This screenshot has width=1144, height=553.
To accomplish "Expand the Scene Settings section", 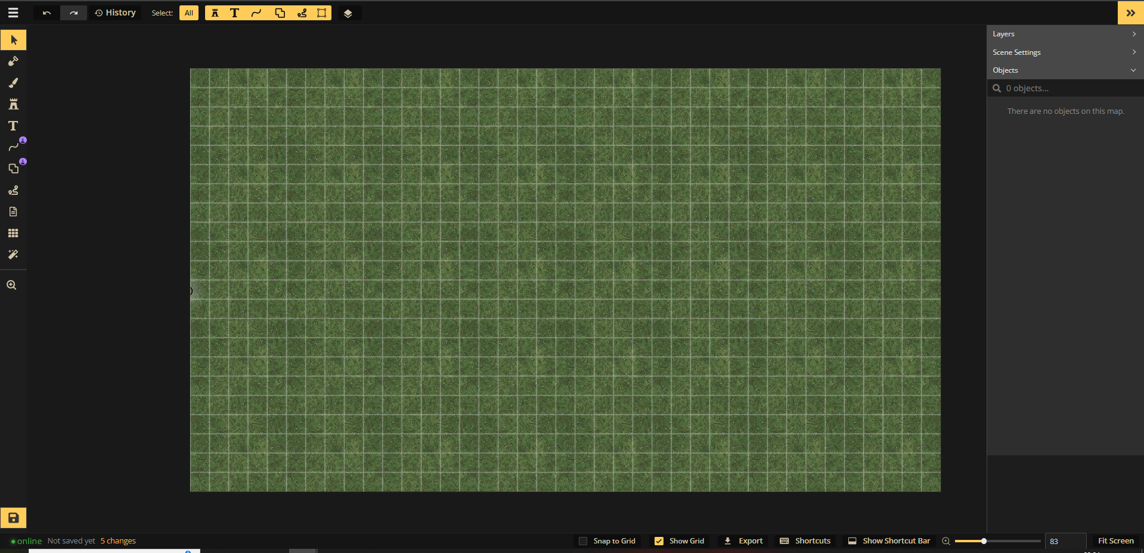I will [1064, 52].
